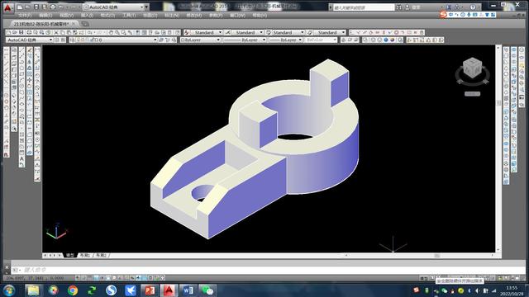
Task: Click the Plot printer icon in quick access toolbar
Action: [53, 7]
